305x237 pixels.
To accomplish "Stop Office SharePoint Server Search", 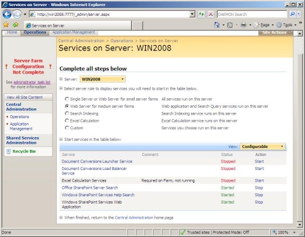I will [259, 188].
